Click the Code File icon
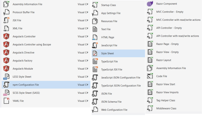 150,76
